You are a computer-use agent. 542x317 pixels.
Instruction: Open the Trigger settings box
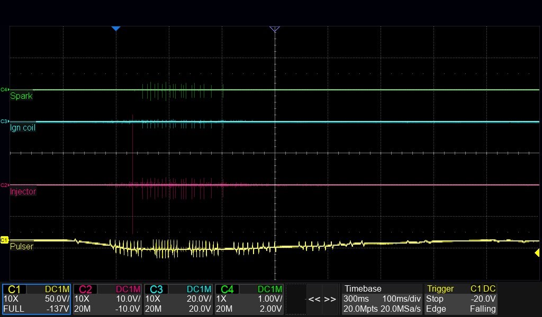(x=461, y=299)
